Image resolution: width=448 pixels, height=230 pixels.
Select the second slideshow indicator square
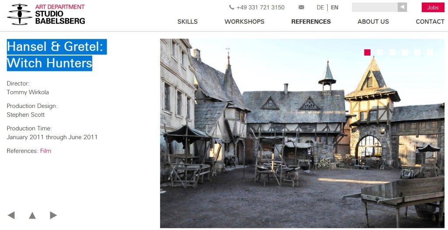(x=380, y=52)
